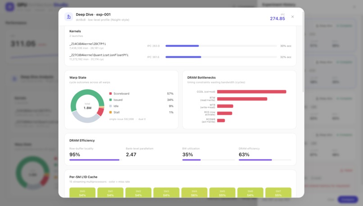Click the Row-buffer locality 95% value
The width and height of the screenshot is (363, 206).
pos(75,154)
